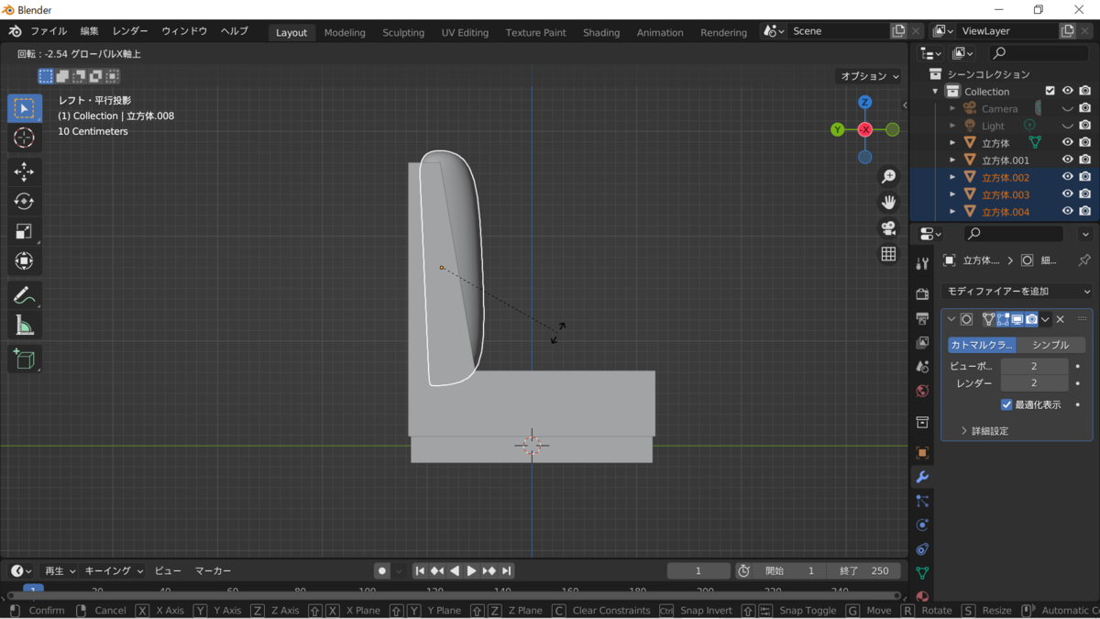The height and width of the screenshot is (619, 1100).
Task: Toggle Collection exclude checkbox in outliner
Action: click(x=1050, y=91)
